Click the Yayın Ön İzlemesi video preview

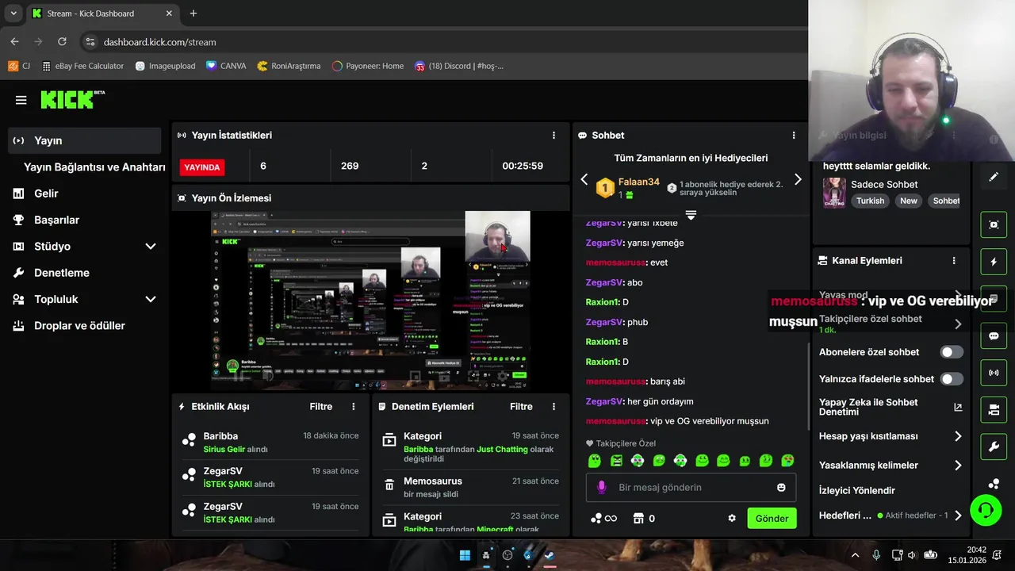pos(370,301)
